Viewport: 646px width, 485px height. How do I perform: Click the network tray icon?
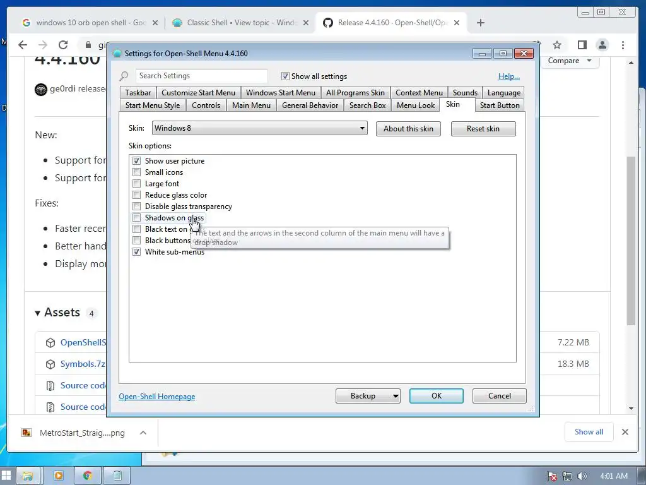[x=567, y=476]
